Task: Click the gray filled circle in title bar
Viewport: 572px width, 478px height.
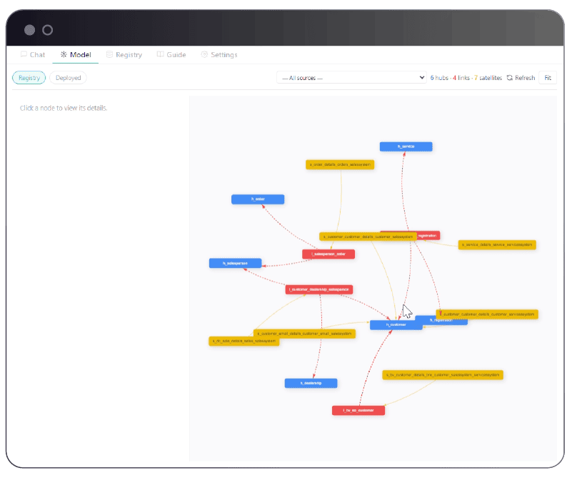Action: 29,30
